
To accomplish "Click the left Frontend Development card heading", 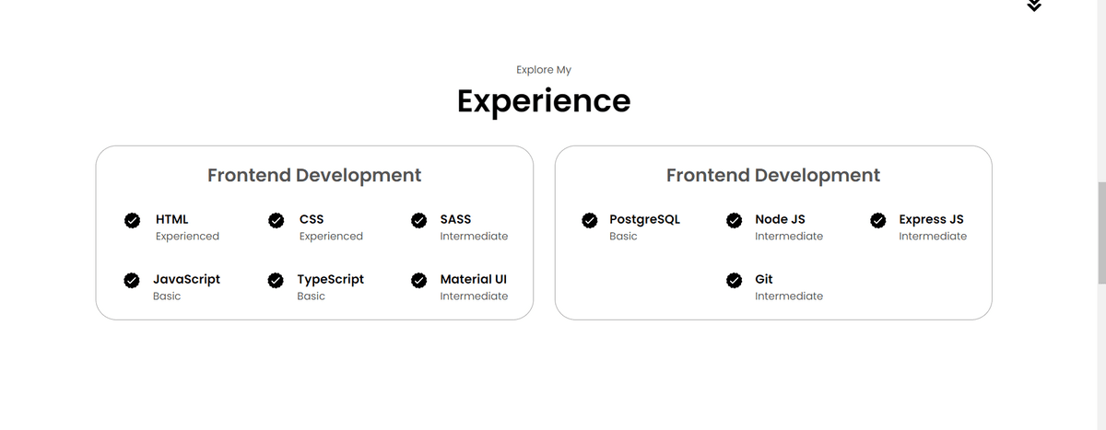I will 314,175.
